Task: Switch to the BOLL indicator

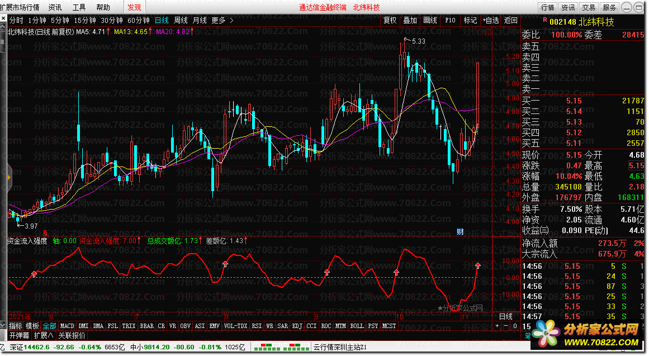Action: (357, 326)
